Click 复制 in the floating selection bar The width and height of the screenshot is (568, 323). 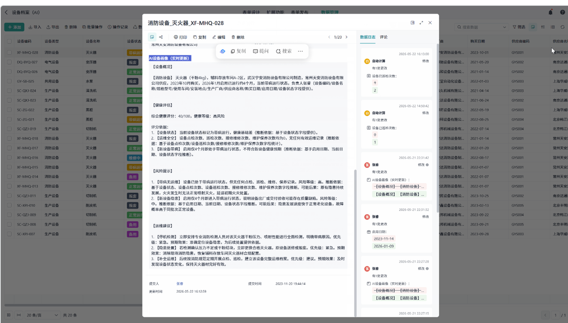point(238,51)
